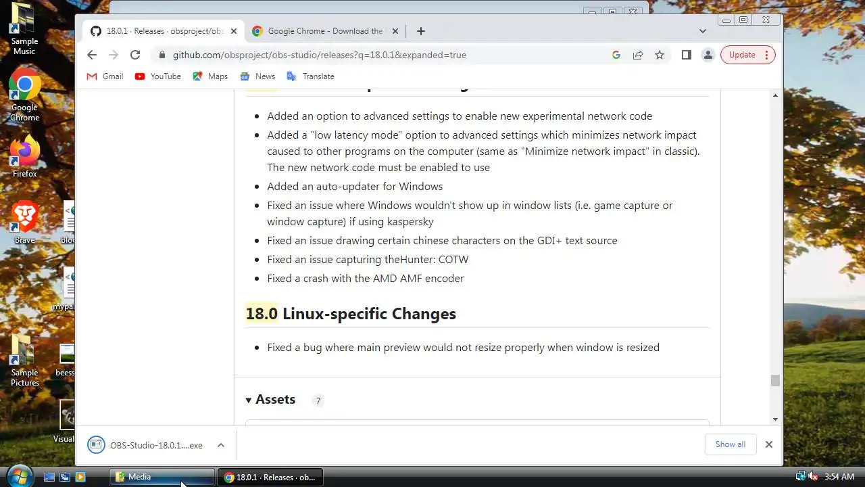Close the Google Chrome Download tab

point(396,31)
